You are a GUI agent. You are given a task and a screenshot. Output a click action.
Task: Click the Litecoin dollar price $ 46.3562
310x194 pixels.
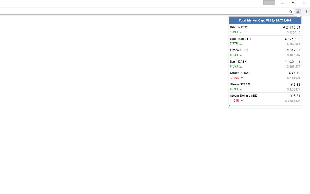tap(293, 55)
